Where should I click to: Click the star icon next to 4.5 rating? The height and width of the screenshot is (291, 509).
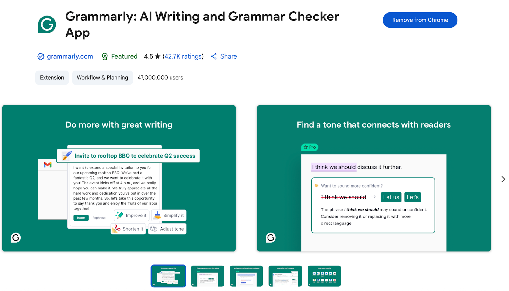point(157,56)
